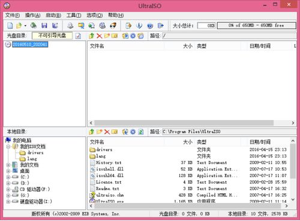Viewport: 300px width, 221px height.
Task: Click gear icon in 本地目录 toolbar
Action: pos(133,132)
